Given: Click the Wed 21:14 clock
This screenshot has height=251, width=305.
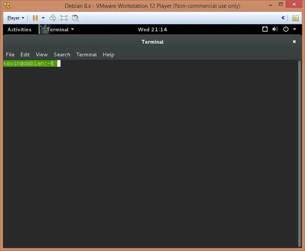Looking at the screenshot, I should (152, 29).
